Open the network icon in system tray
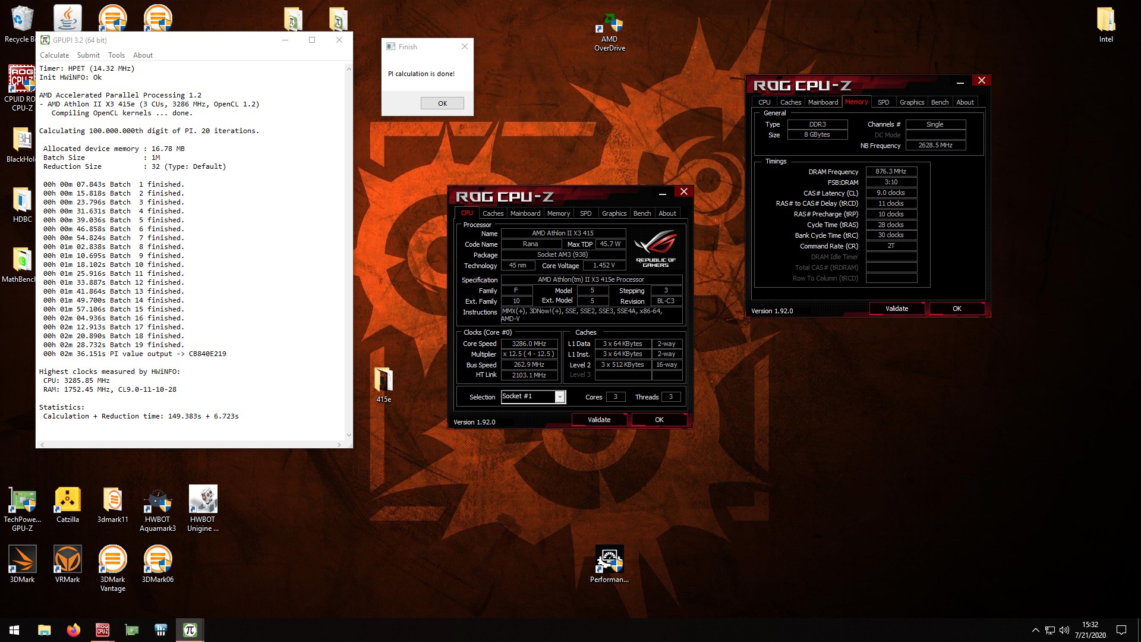The height and width of the screenshot is (642, 1141). point(1049,630)
